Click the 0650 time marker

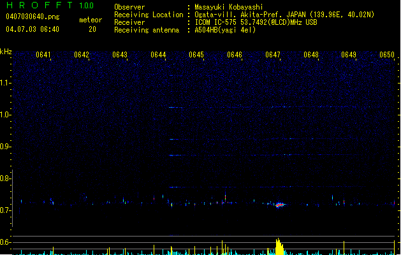(x=387, y=55)
